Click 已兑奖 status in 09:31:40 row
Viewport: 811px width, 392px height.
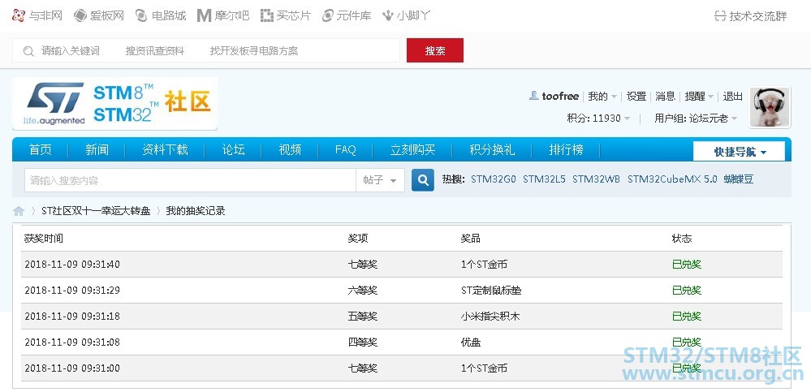(686, 265)
